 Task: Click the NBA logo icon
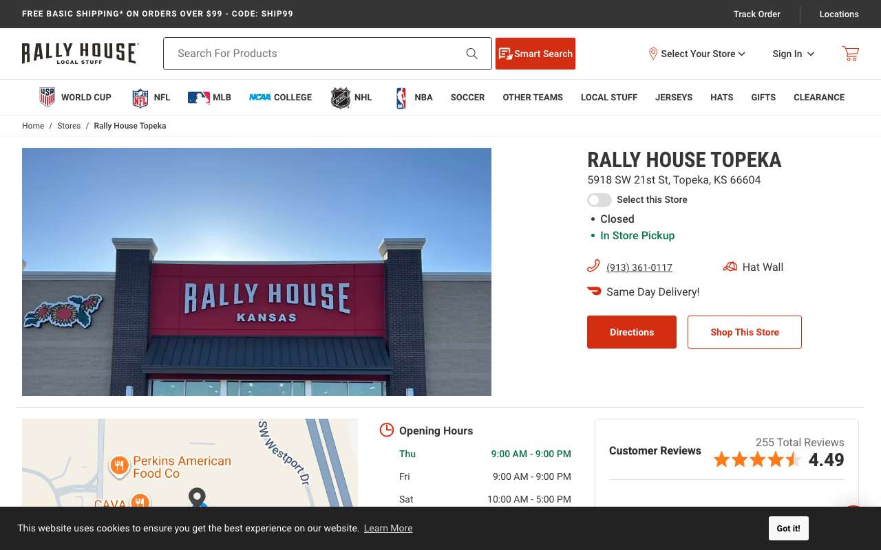click(401, 98)
